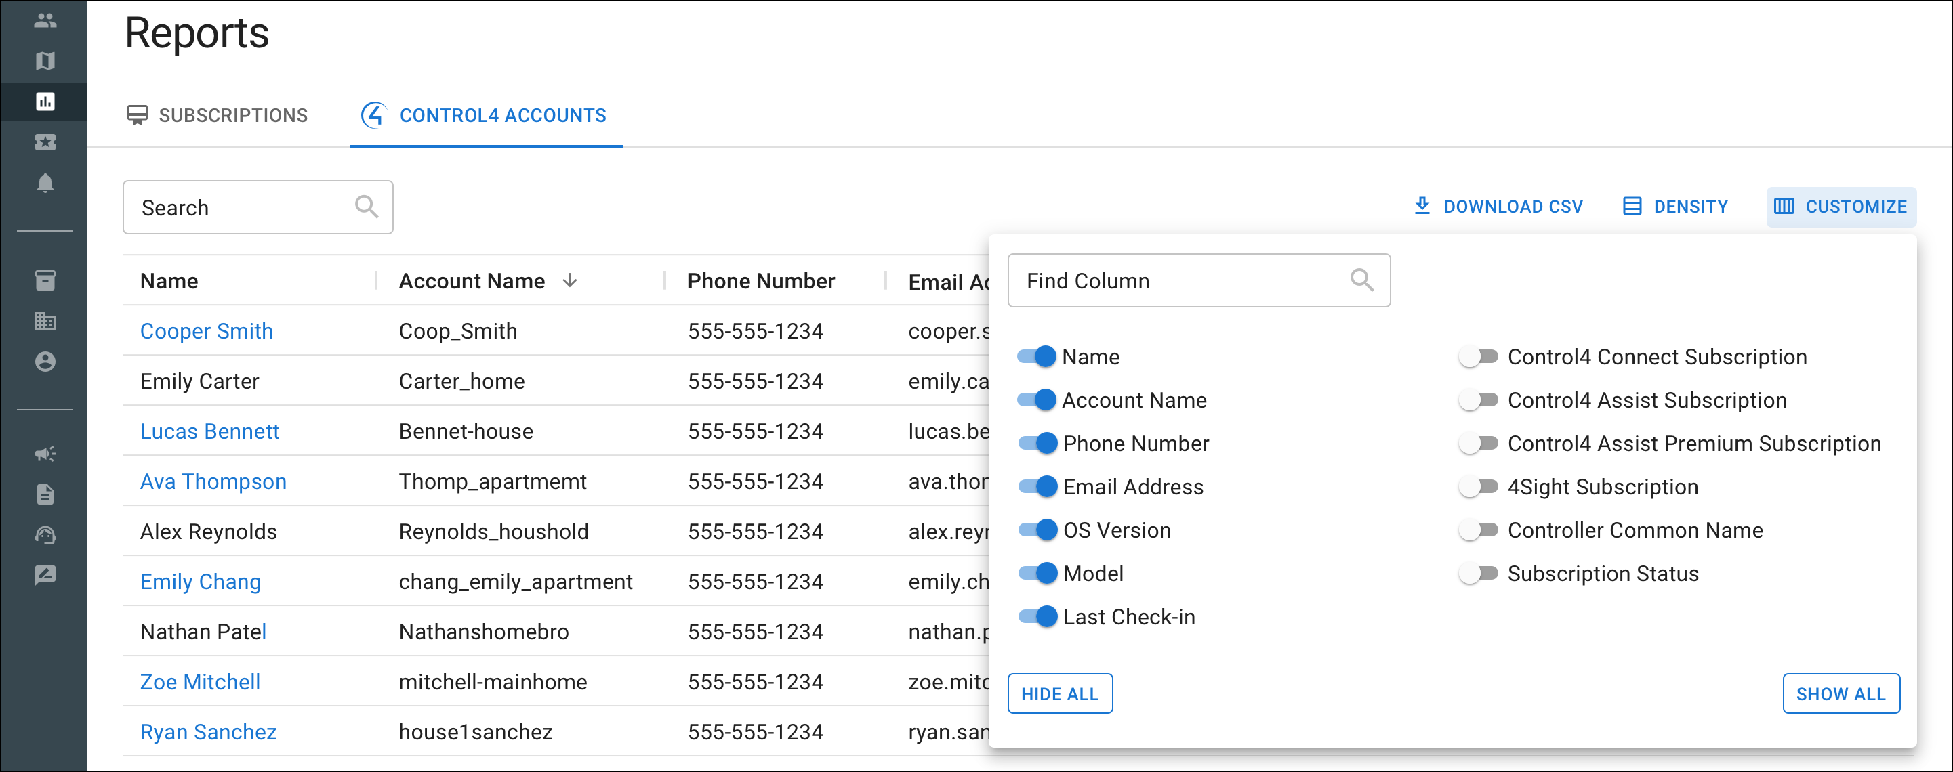The width and height of the screenshot is (1953, 772).
Task: Toggle off the Name column
Action: 1037,356
